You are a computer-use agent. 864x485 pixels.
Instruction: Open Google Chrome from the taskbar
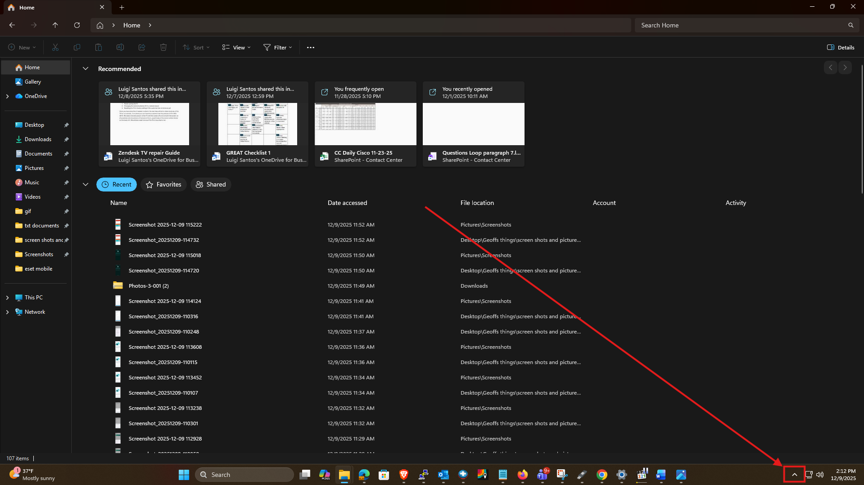(602, 475)
